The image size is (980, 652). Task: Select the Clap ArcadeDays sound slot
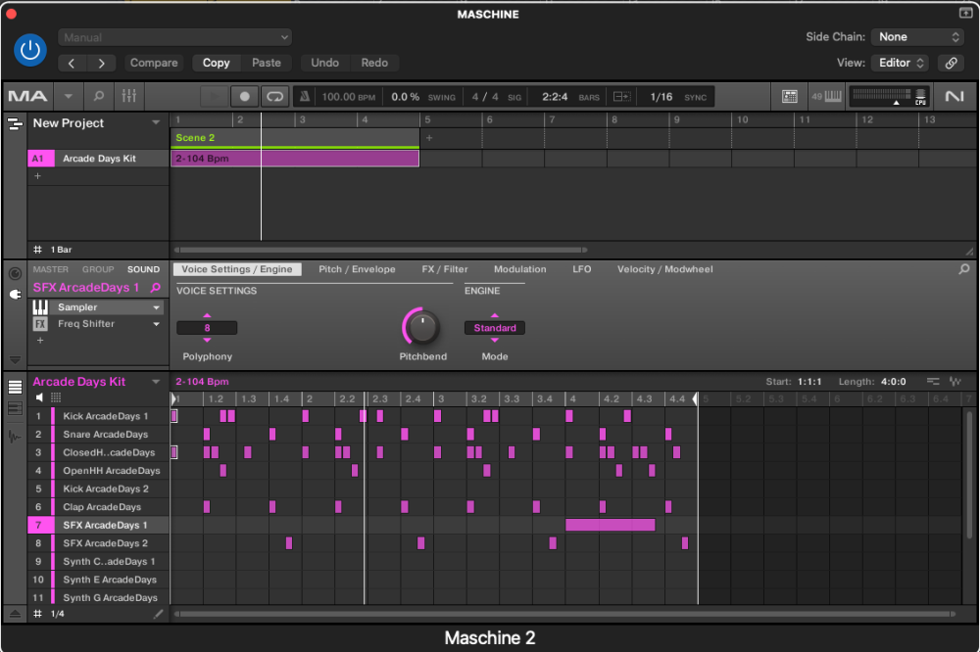(102, 507)
